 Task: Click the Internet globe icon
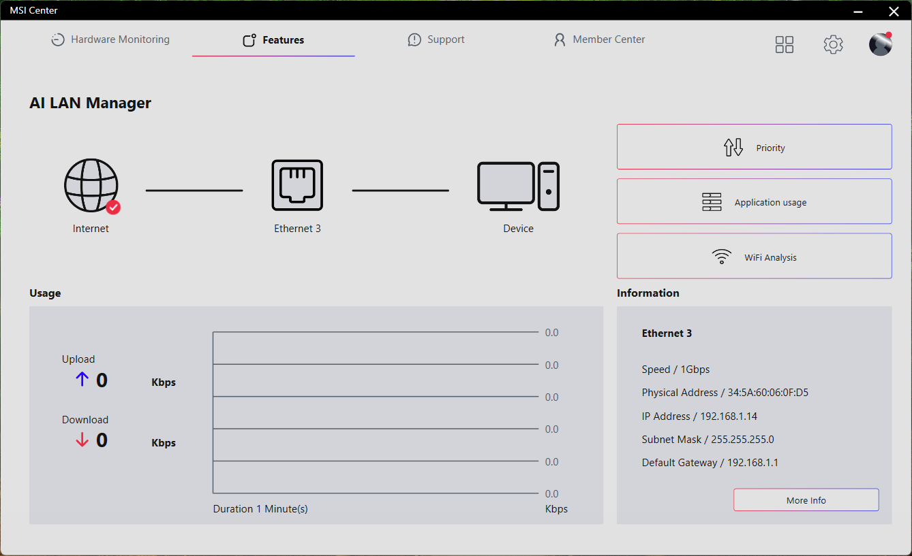[x=91, y=186]
